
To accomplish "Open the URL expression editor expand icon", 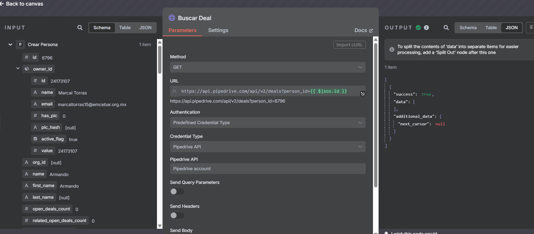I will (362, 94).
